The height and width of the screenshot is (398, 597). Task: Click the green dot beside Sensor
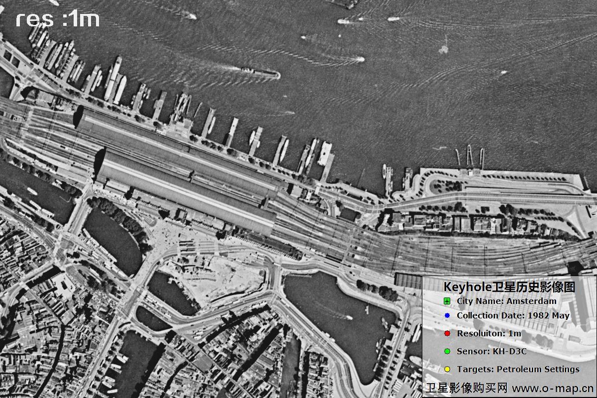pos(447,351)
